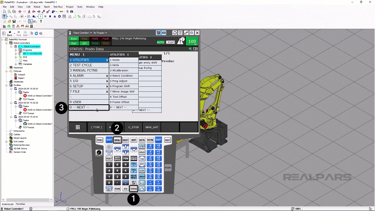
Task: Click the Cycle Start play toolbar icon
Action: 41,16
